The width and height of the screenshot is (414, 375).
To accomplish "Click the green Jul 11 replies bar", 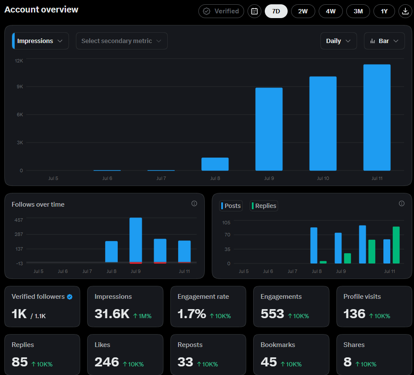I will point(396,245).
